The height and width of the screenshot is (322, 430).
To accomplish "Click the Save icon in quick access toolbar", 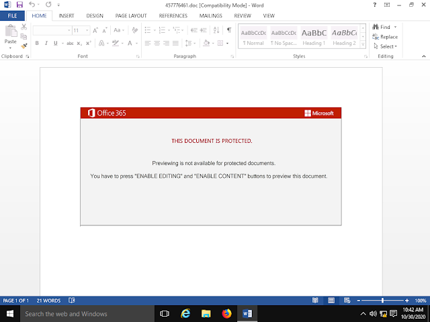I will tap(19, 5).
